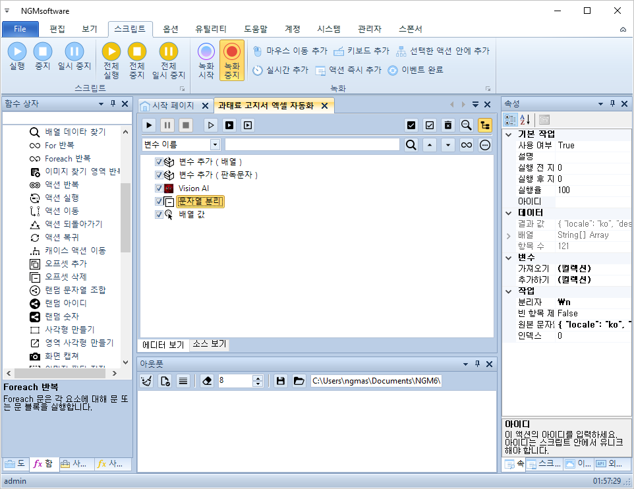The width and height of the screenshot is (634, 489).
Task: Click 선택한 액션 안에 추가
Action: point(442,51)
